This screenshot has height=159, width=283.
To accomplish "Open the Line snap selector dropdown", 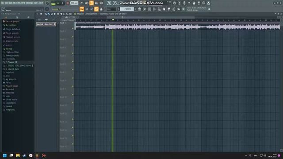I will (x=111, y=9).
